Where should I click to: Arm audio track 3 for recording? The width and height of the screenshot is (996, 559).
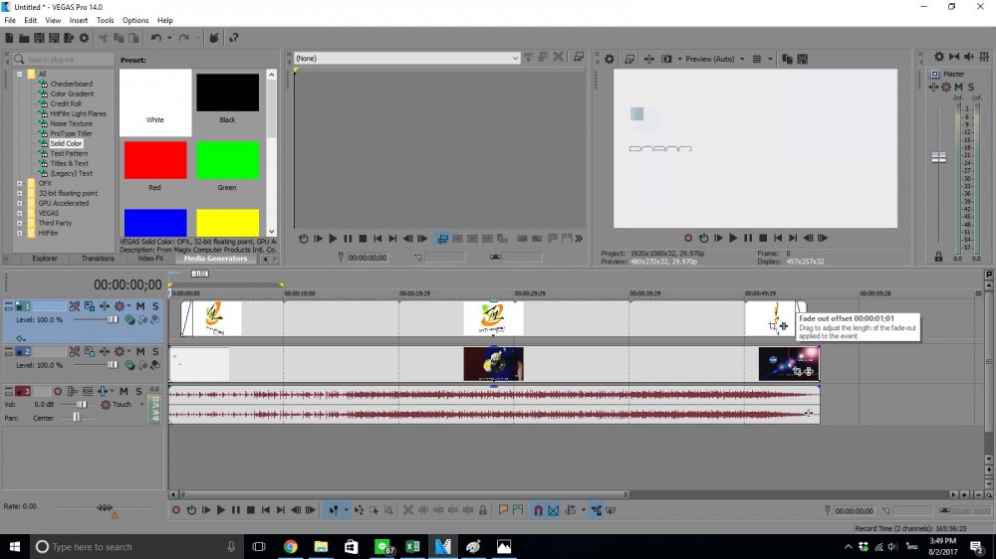click(x=57, y=391)
